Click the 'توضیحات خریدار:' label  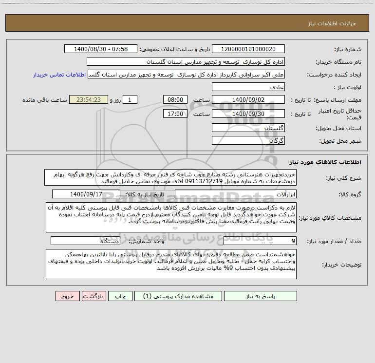(x=342, y=265)
